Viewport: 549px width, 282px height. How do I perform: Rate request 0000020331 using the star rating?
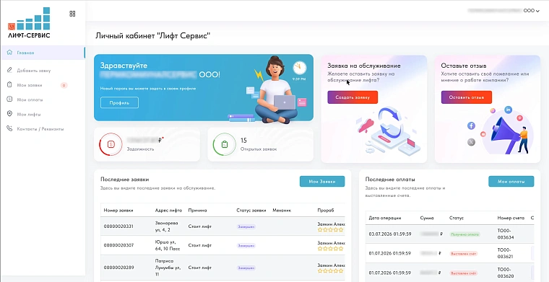tap(331, 229)
